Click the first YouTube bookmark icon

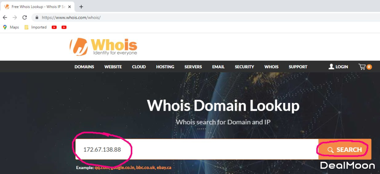[x=54, y=27]
